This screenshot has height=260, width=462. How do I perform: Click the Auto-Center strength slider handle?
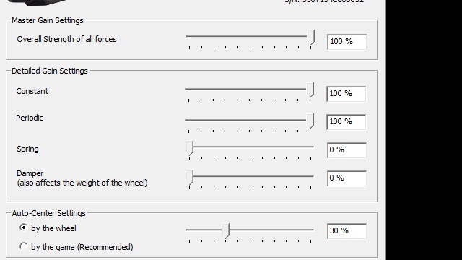[226, 231]
